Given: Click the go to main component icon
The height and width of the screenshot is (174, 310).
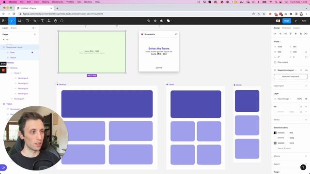Looking at the screenshot, I should point(301,70).
